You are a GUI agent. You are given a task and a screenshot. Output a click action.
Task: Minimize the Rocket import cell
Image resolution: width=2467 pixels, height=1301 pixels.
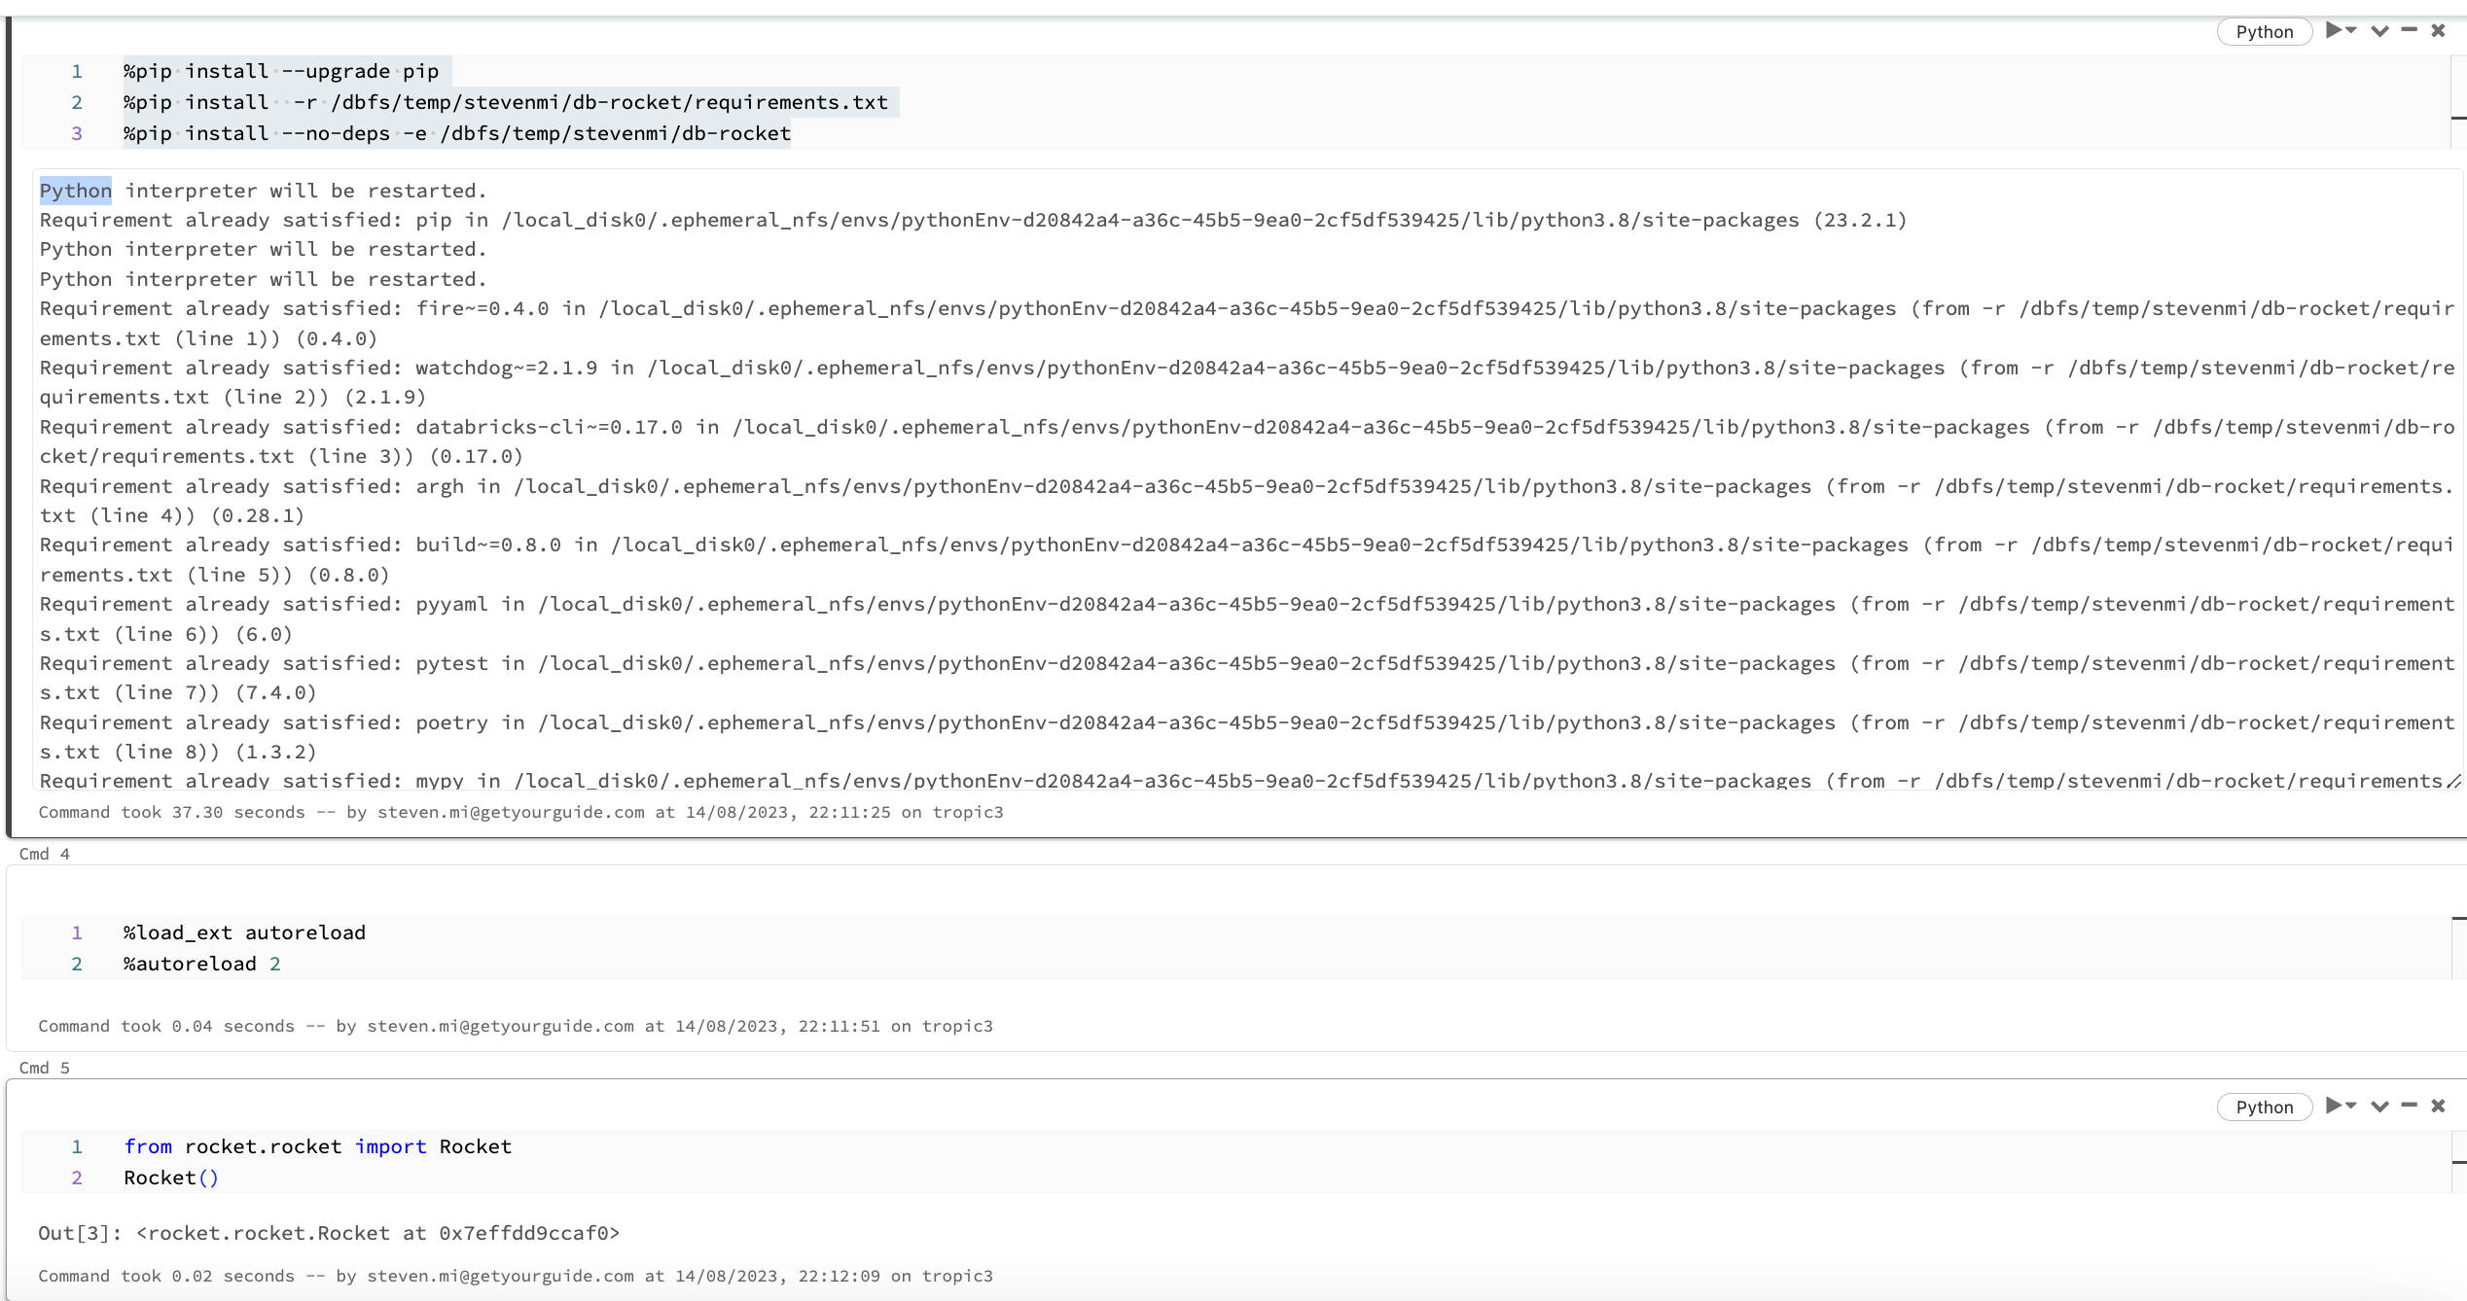[x=2409, y=1106]
